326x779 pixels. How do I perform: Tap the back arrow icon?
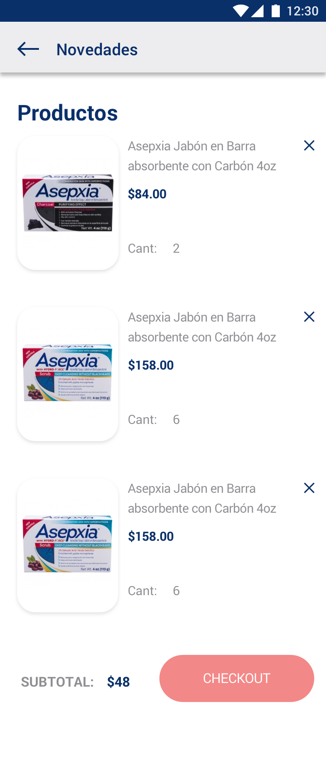point(28,49)
